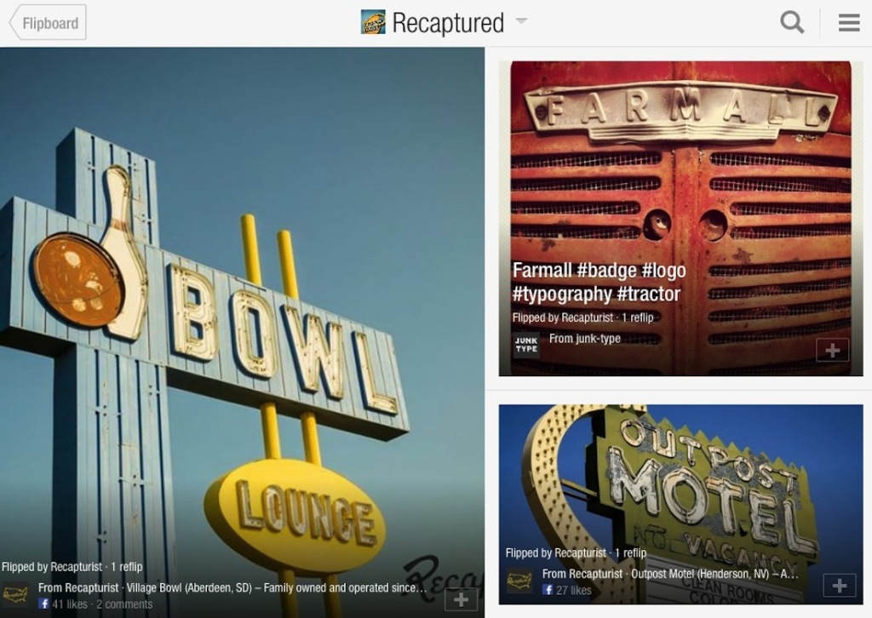Open Recapturist avatar under Outpost Motel
This screenshot has width=872, height=618.
[519, 581]
